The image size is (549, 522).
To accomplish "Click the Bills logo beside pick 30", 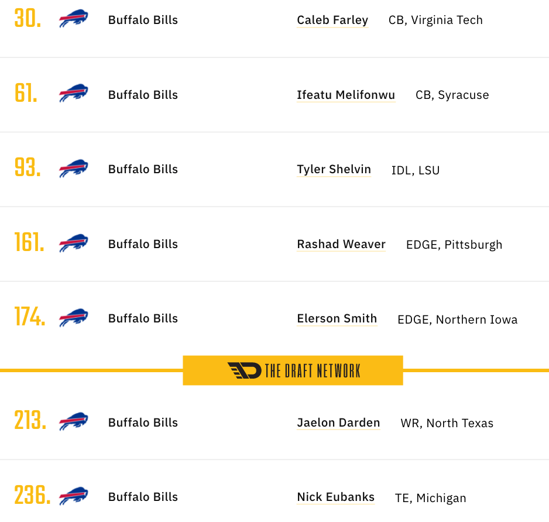I will pos(74,19).
